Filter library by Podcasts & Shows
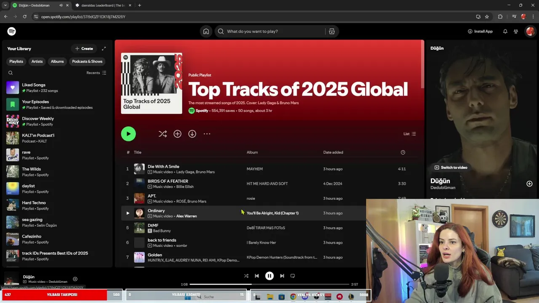The image size is (539, 303). (87, 61)
